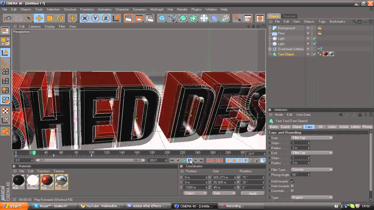Open the Start cap type dropdown
Screen dimensions: 374x210
tap(312, 138)
